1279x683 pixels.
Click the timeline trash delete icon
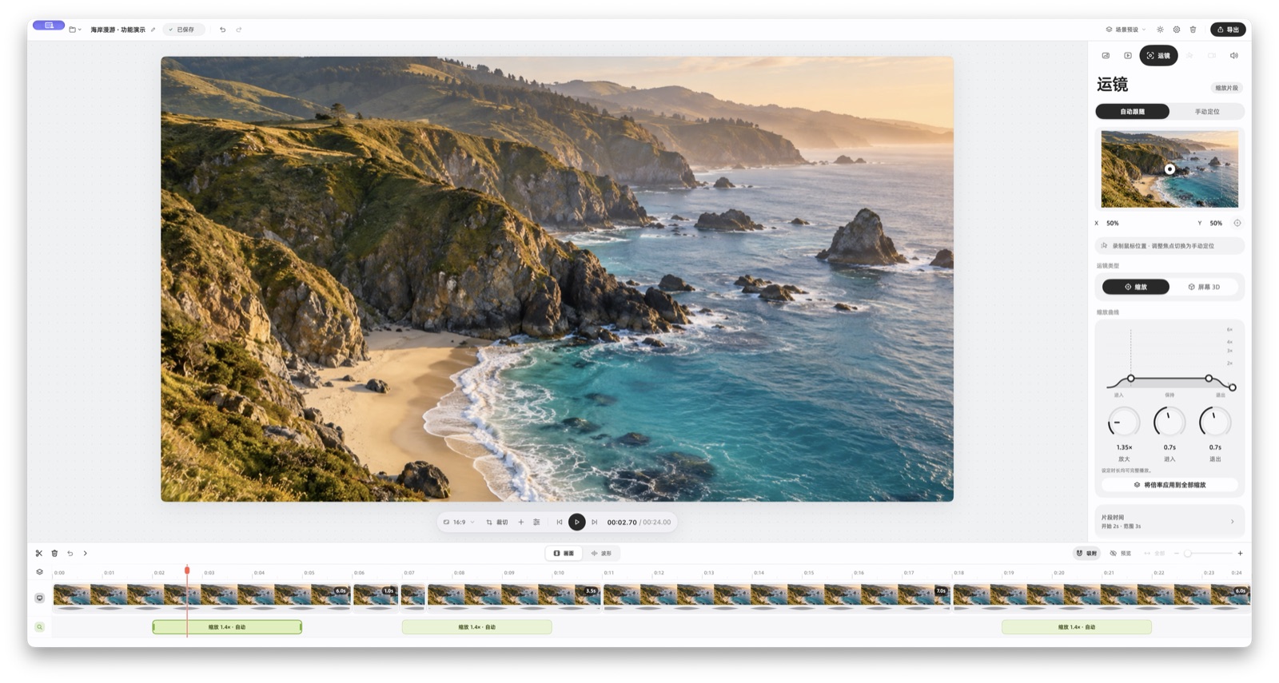pyautogui.click(x=54, y=553)
